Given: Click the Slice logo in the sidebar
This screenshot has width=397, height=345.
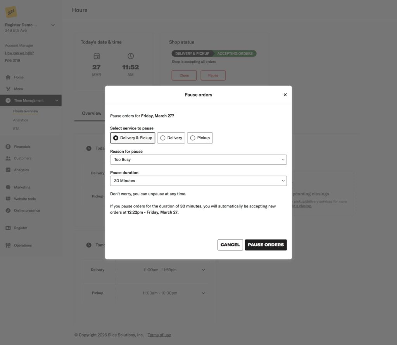Looking at the screenshot, I should [x=11, y=11].
